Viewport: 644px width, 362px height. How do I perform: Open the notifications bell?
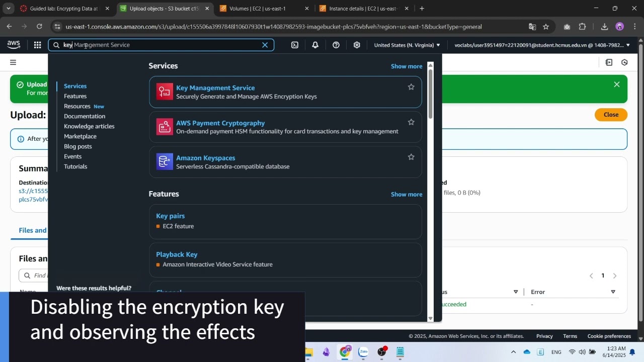click(x=315, y=45)
